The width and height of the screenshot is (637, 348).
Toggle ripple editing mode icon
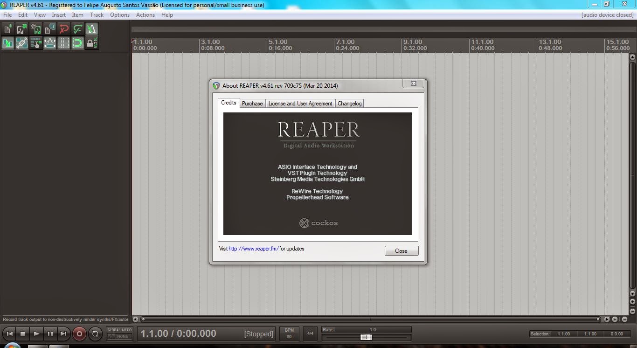36,43
